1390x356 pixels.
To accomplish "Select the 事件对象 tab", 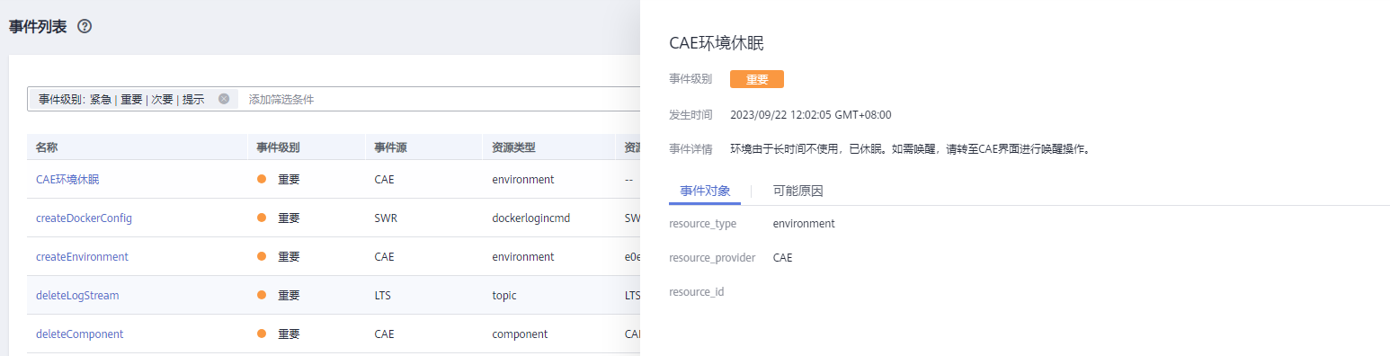I will 705,191.
